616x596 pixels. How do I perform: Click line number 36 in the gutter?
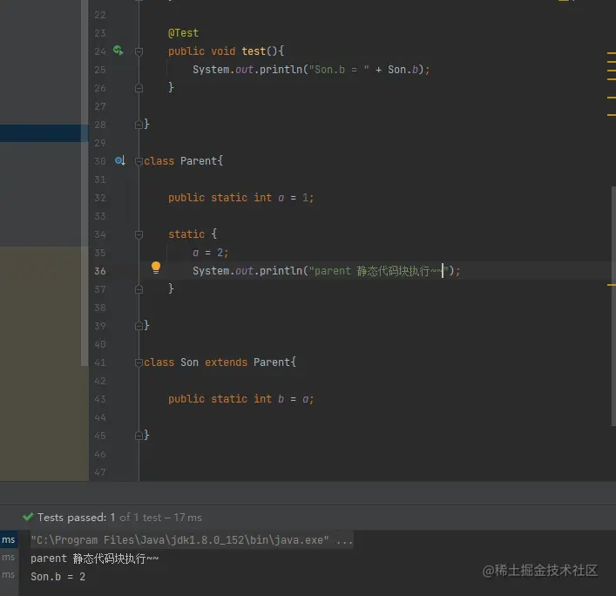point(100,271)
